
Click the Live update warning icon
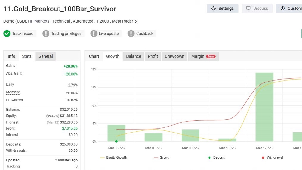coord(94,34)
